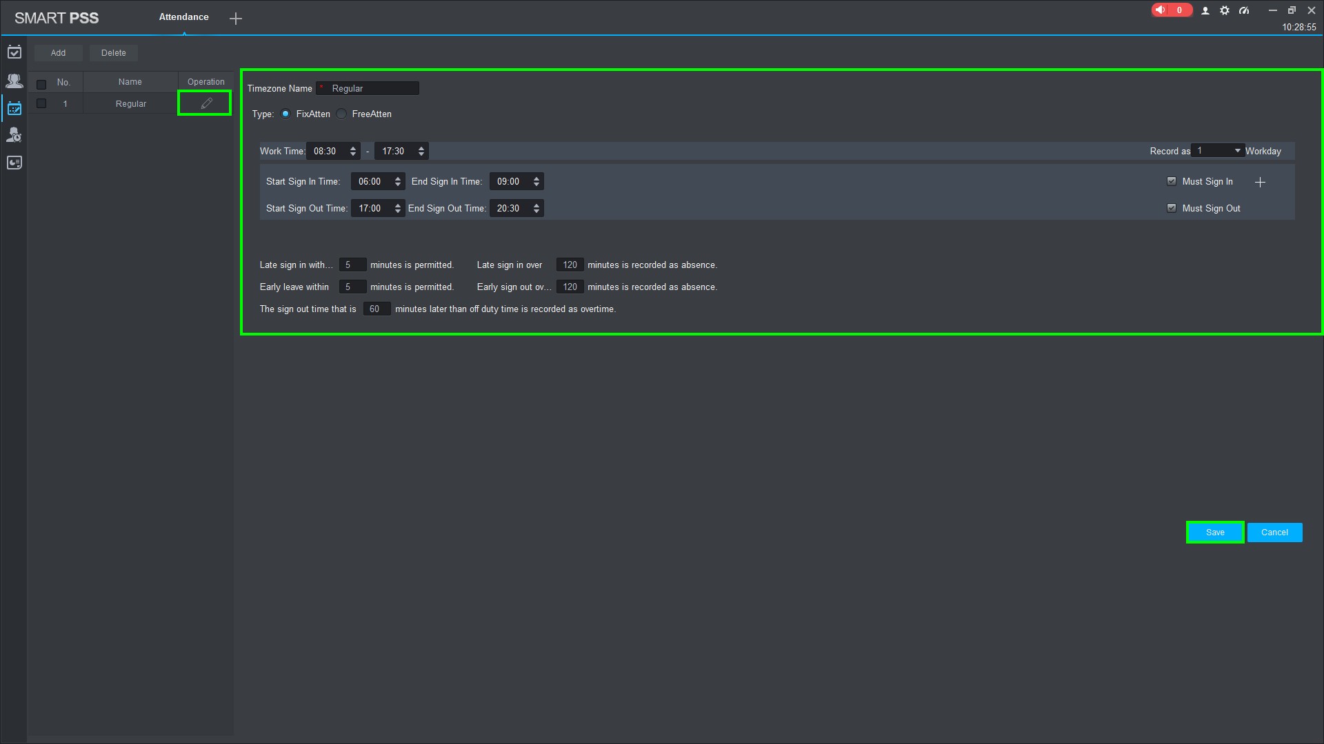The height and width of the screenshot is (744, 1324).
Task: Click the Timezone Name input field
Action: point(372,88)
